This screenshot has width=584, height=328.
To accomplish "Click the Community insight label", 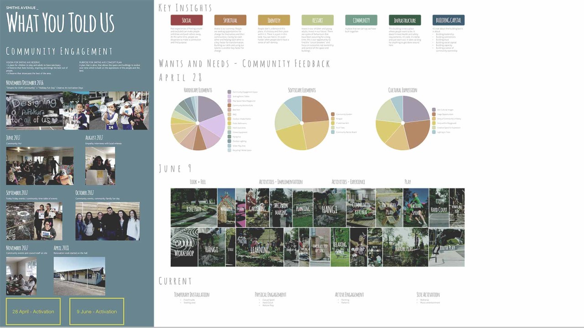I will pyautogui.click(x=361, y=20).
